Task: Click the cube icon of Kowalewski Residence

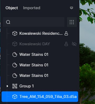Action: point(15,33)
